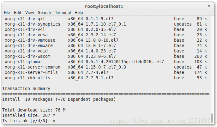Click the xorg-x11-drv-synaptics package name
This screenshot has width=217, height=127.
click(33, 24)
